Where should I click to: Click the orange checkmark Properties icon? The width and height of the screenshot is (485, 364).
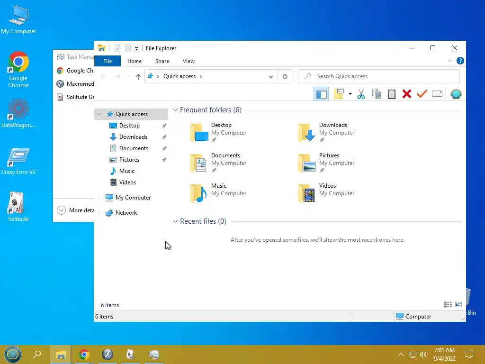[422, 93]
